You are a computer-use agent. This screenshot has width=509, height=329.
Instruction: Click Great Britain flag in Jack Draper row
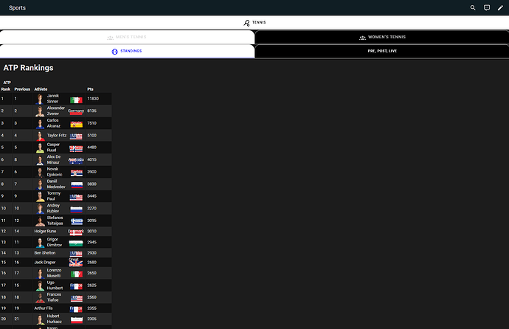76,262
